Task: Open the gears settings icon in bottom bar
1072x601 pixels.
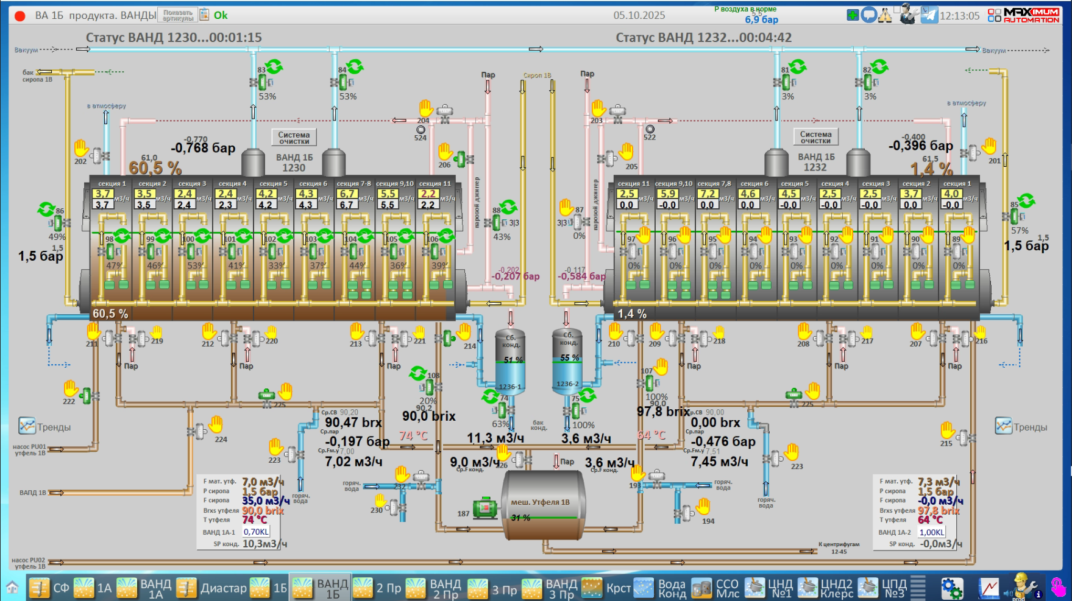Action: point(951,588)
